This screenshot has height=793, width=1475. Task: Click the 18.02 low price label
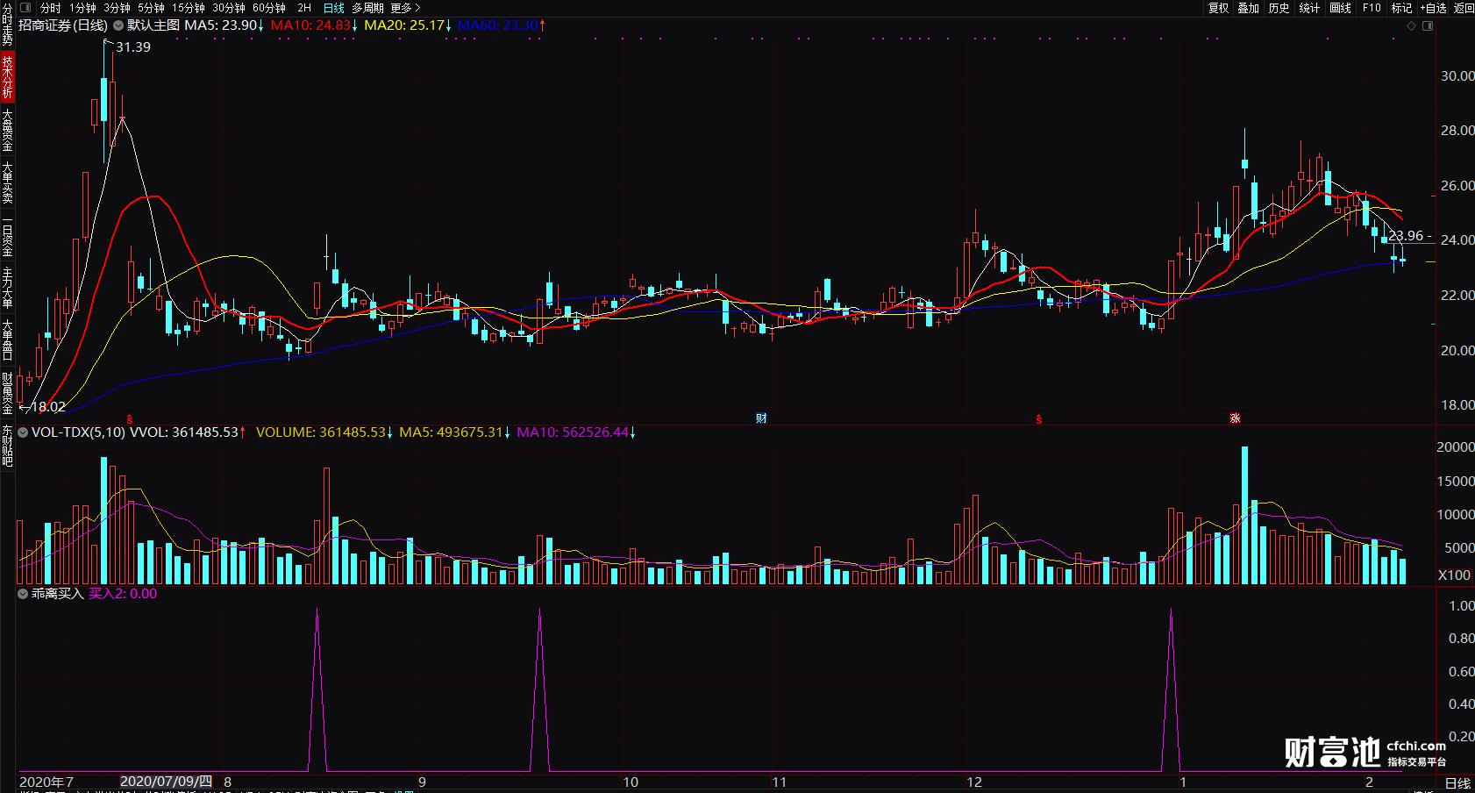(x=48, y=407)
